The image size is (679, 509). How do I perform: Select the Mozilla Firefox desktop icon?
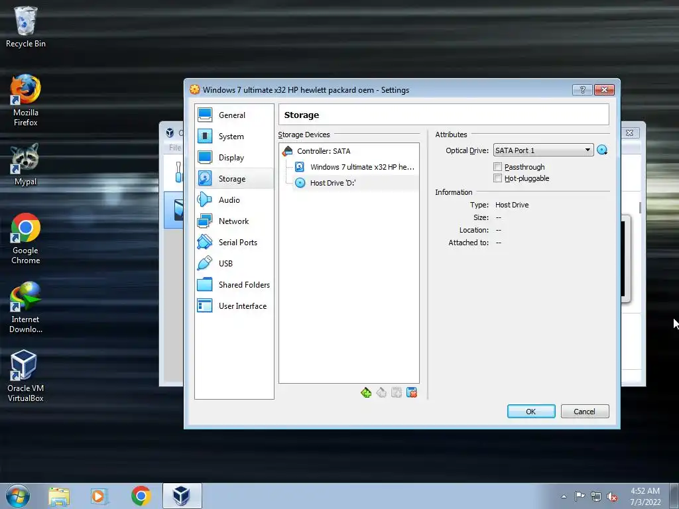click(26, 101)
